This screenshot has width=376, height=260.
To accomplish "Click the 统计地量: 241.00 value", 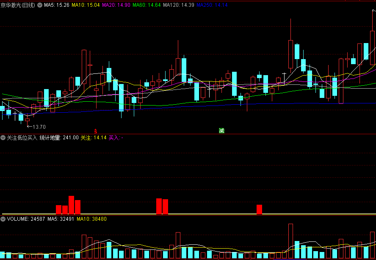I will click(x=59, y=138).
